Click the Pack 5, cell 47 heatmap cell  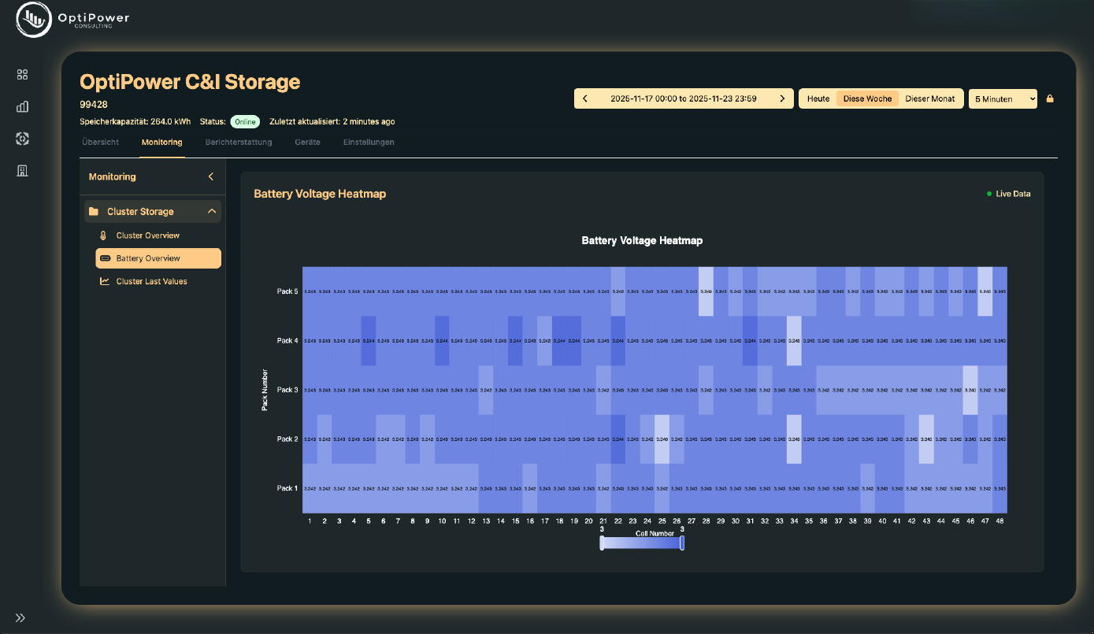click(985, 291)
